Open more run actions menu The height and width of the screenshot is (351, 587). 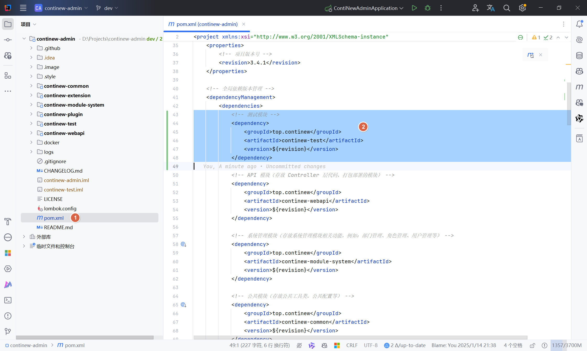pyautogui.click(x=441, y=8)
